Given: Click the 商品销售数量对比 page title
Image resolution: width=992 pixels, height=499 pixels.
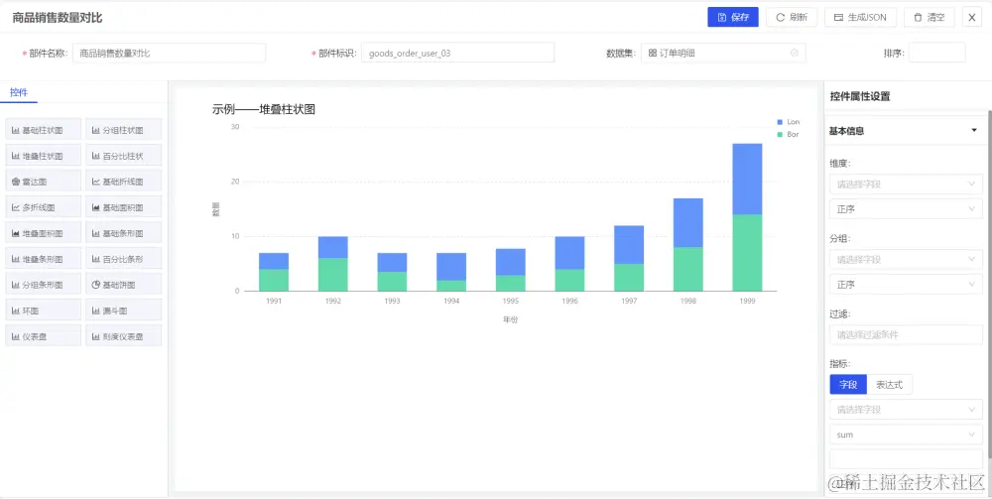Looking at the screenshot, I should coord(57,18).
